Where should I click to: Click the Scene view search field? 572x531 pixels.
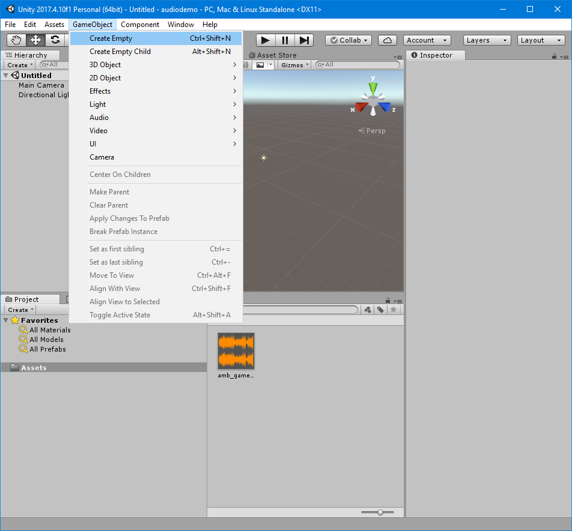click(358, 65)
